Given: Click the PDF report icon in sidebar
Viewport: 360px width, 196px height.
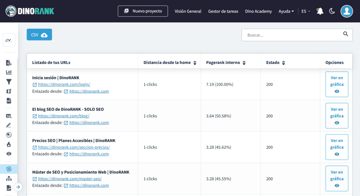Looking at the screenshot, I should pos(9,101).
